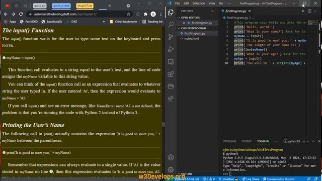This screenshot has height=181, width=322.
Task: Open the Chrome three-dot menu
Action: (x=161, y=14)
